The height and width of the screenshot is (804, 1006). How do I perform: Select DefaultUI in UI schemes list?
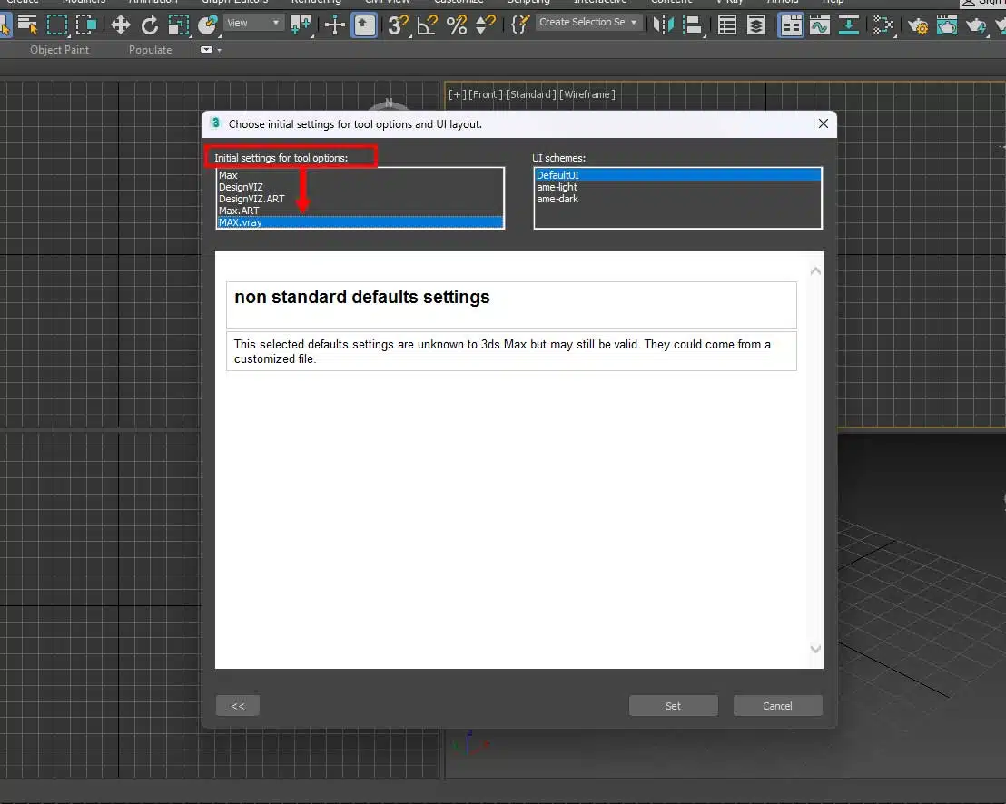677,175
